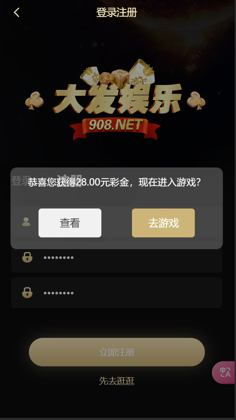Focus the first password input field
The height and width of the screenshot is (420, 236).
117,257
